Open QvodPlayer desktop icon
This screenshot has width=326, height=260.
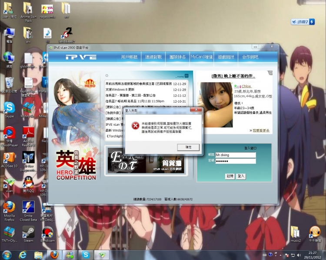click(x=10, y=137)
